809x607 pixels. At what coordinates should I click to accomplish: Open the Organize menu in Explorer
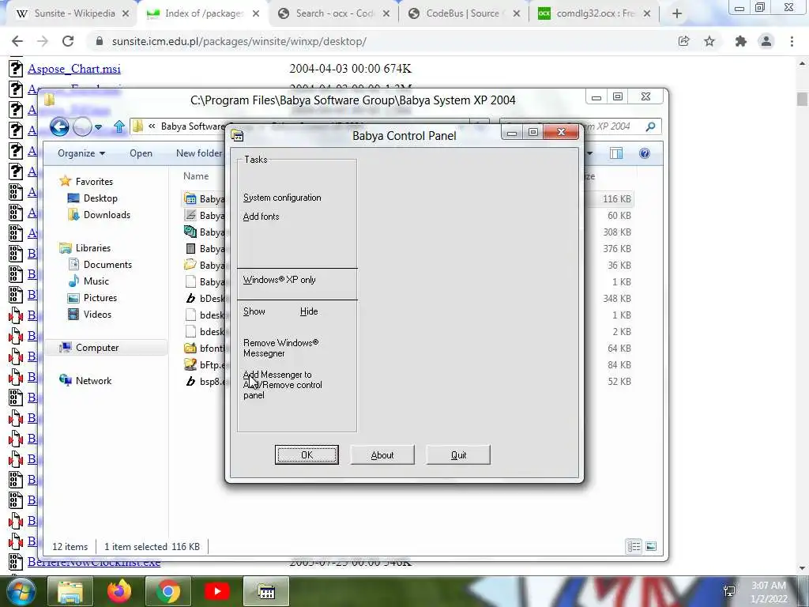click(x=81, y=153)
